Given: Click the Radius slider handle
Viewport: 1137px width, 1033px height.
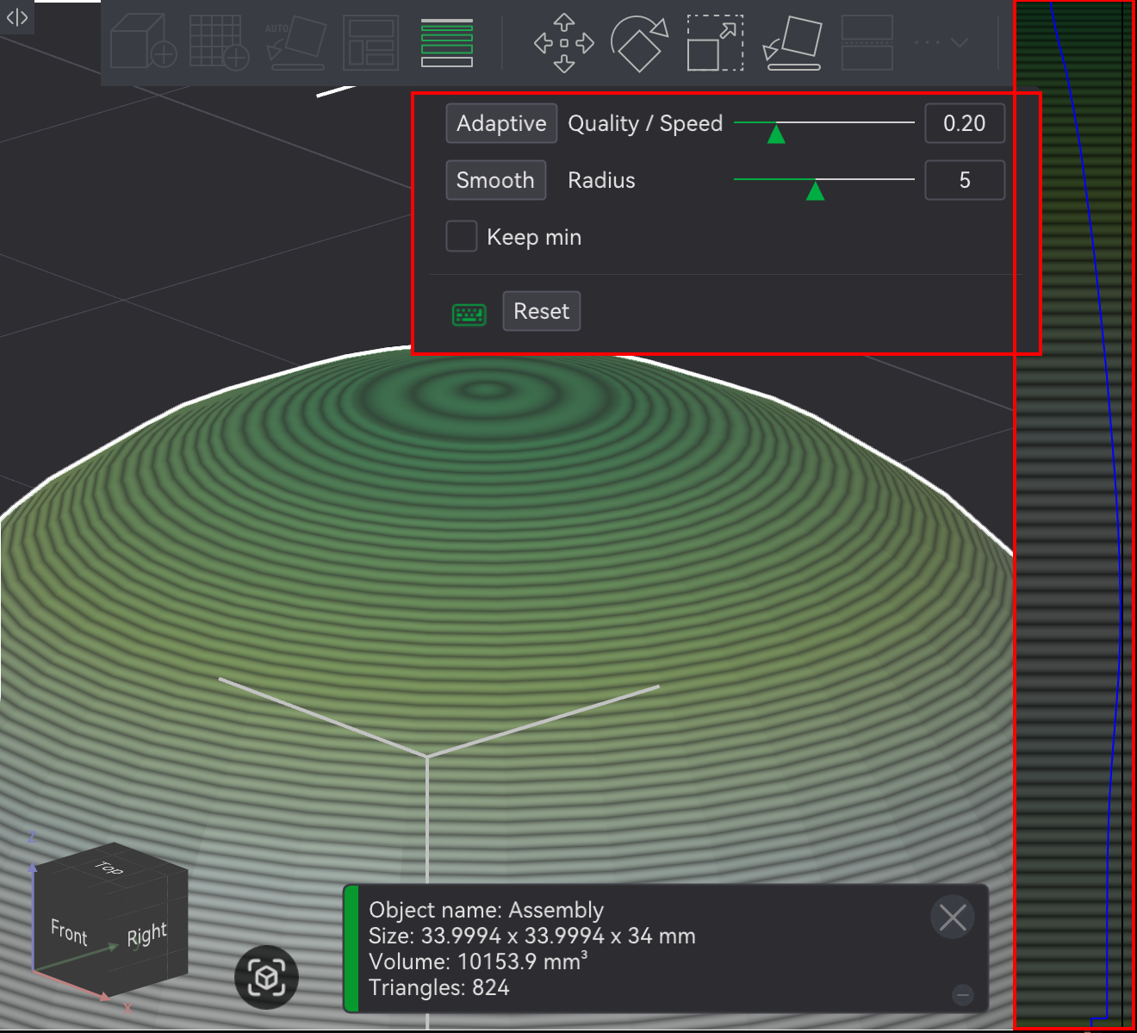Looking at the screenshot, I should pyautogui.click(x=815, y=190).
